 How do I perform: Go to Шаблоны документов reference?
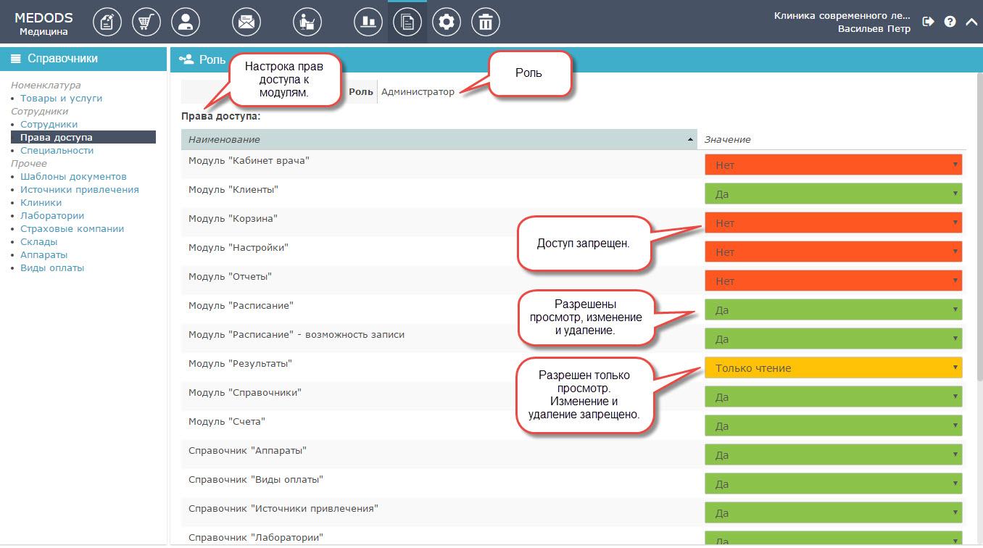(73, 176)
